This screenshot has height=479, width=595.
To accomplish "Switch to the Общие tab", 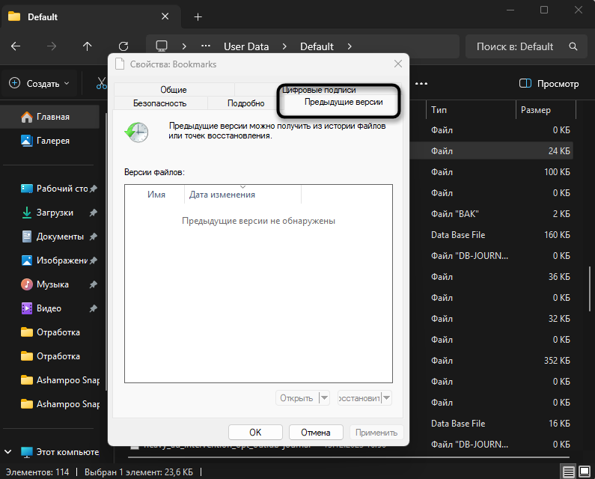I will point(173,90).
